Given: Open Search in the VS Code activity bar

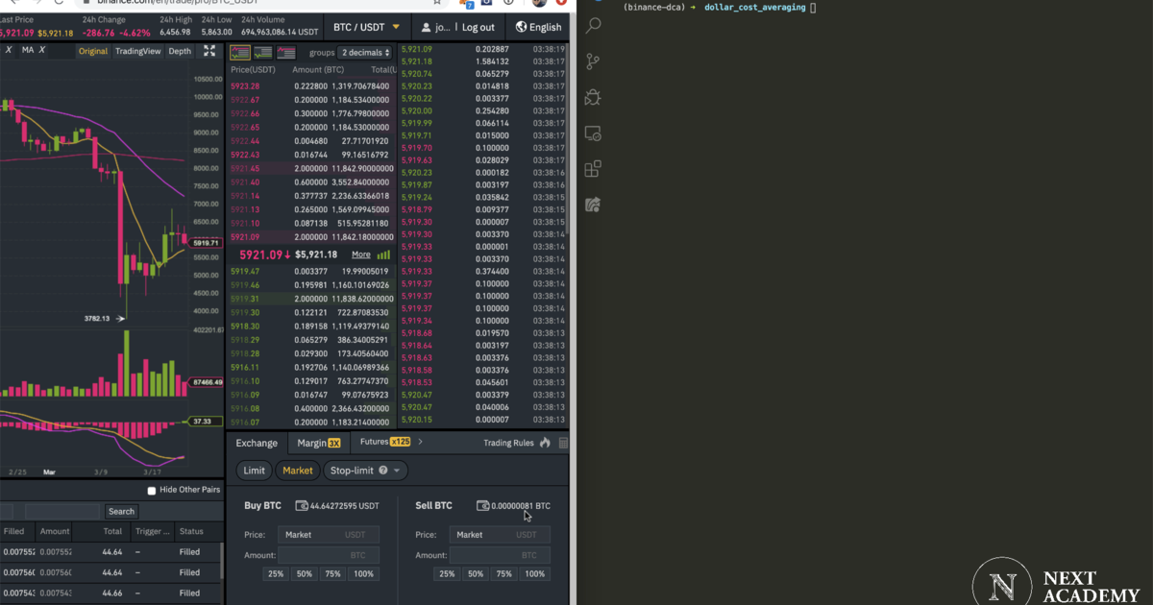Looking at the screenshot, I should click(x=593, y=26).
